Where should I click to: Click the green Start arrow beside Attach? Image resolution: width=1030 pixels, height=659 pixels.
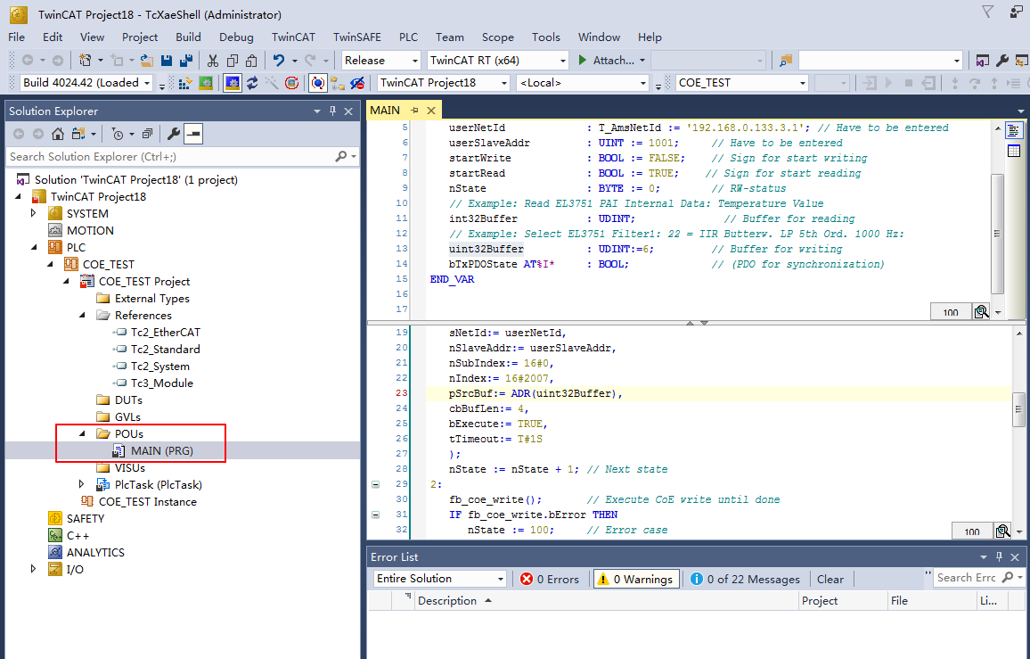point(582,60)
